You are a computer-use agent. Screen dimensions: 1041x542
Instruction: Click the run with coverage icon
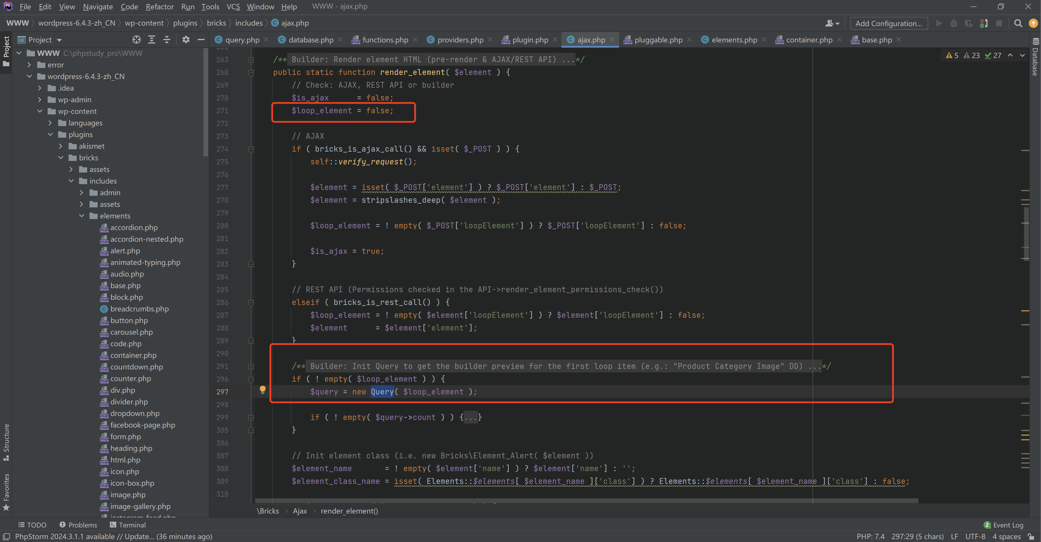pos(969,24)
